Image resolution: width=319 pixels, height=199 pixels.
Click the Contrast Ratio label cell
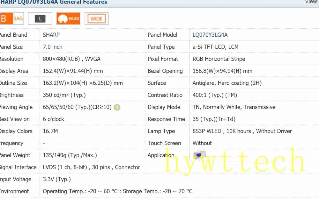165,95
